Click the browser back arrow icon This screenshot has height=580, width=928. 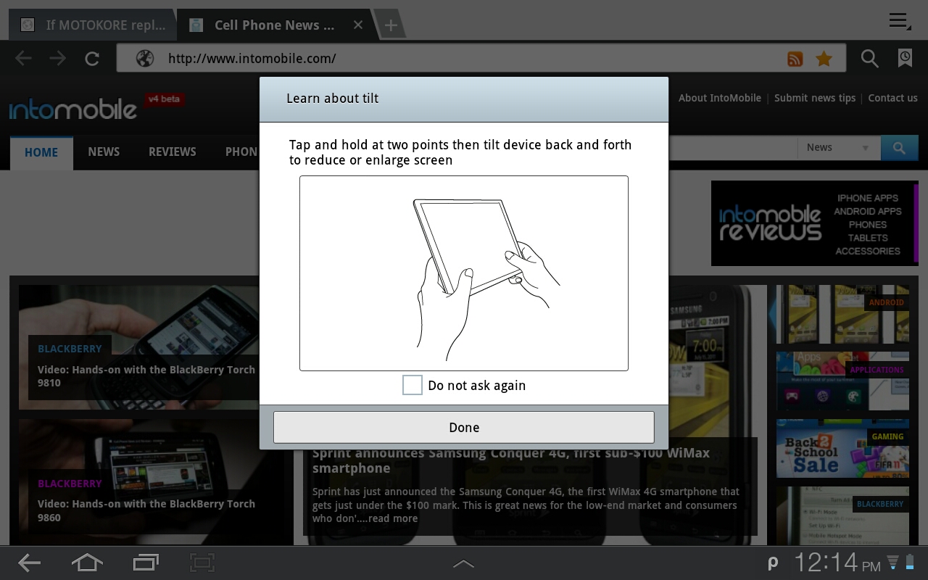pos(23,59)
